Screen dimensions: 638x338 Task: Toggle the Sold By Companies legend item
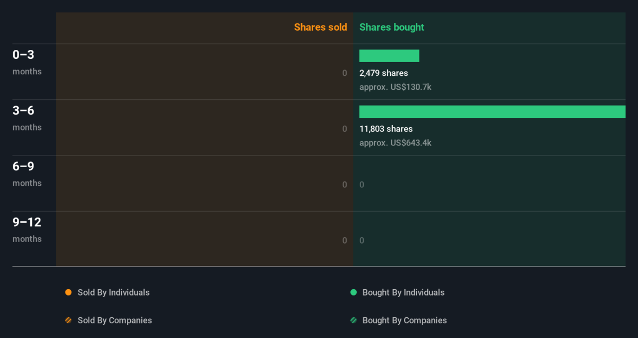coord(108,320)
